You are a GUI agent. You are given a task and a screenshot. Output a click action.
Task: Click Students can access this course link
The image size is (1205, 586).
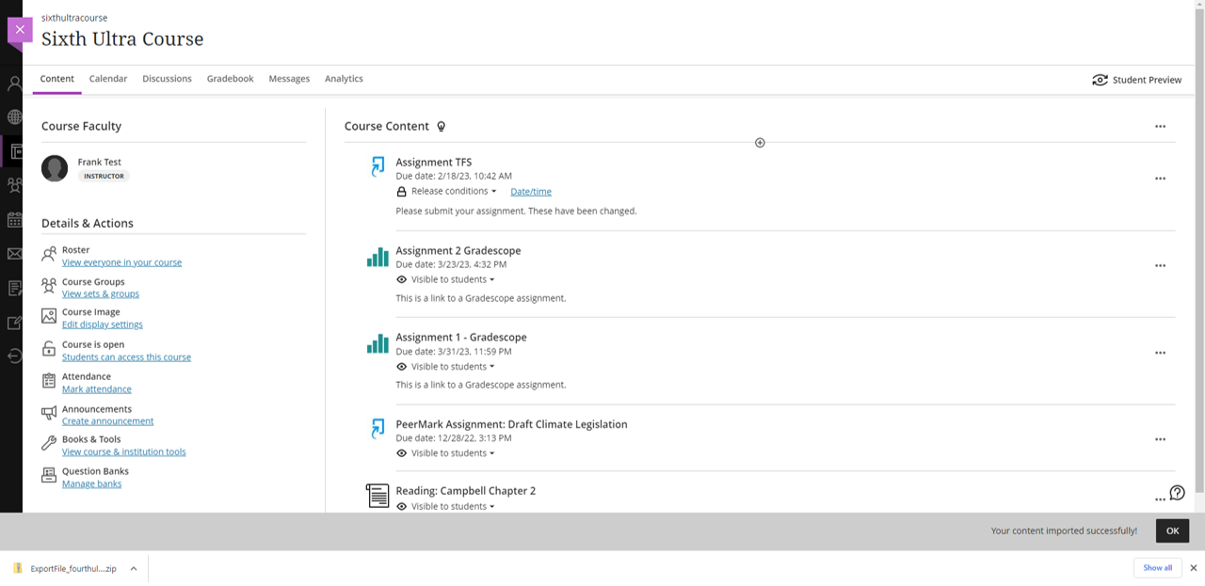[126, 357]
